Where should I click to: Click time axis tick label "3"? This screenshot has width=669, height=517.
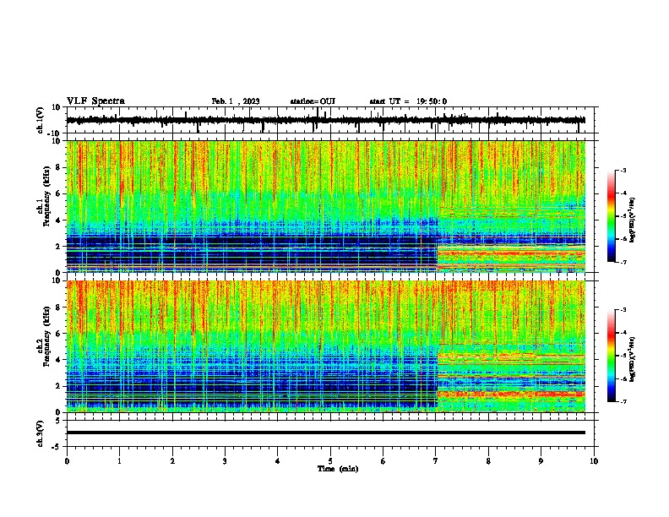pyautogui.click(x=225, y=461)
